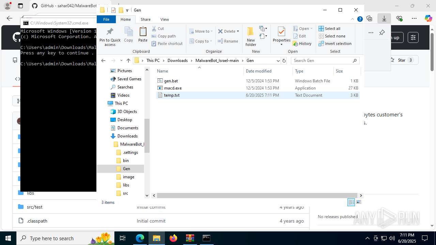Image resolution: width=436 pixels, height=245 pixels.
Task: Select temp.txt file
Action: coord(172,95)
